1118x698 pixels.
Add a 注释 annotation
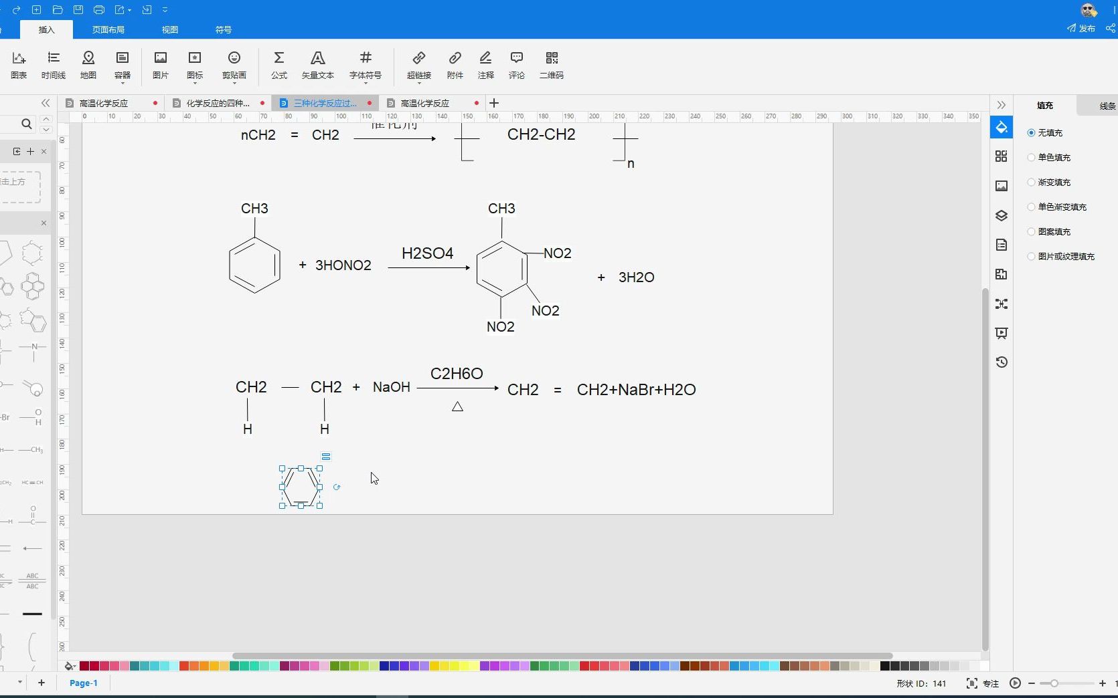point(486,66)
